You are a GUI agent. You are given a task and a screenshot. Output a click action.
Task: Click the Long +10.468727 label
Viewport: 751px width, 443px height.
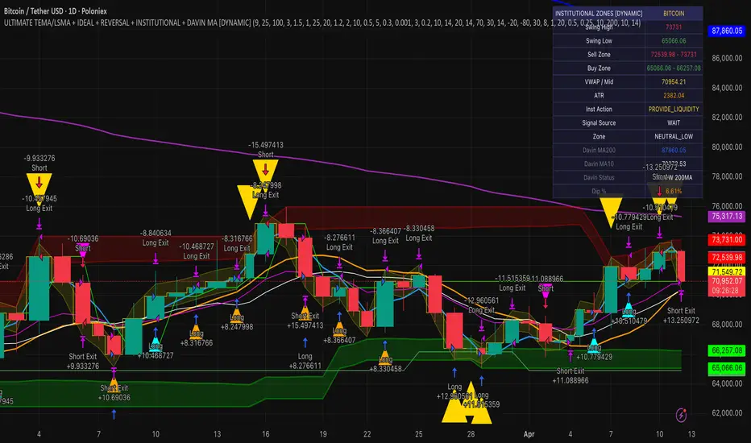pyautogui.click(x=156, y=351)
